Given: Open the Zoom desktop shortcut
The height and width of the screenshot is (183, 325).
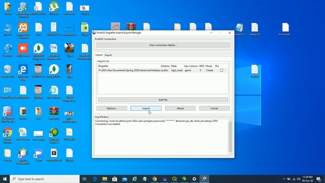Looking at the screenshot, I should click(x=39, y=155).
